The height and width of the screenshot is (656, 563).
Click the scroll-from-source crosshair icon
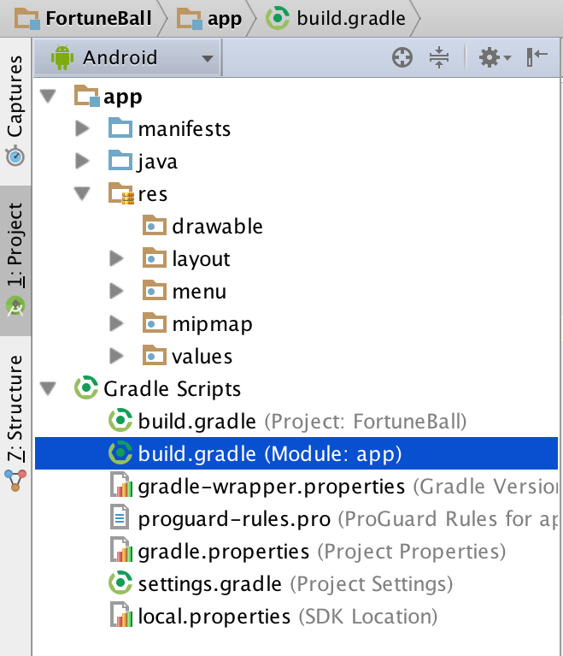(x=402, y=57)
